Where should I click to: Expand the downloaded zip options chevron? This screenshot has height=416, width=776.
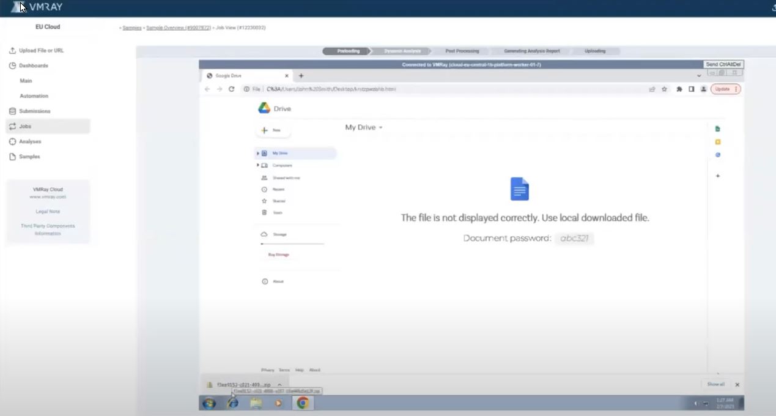[279, 385]
